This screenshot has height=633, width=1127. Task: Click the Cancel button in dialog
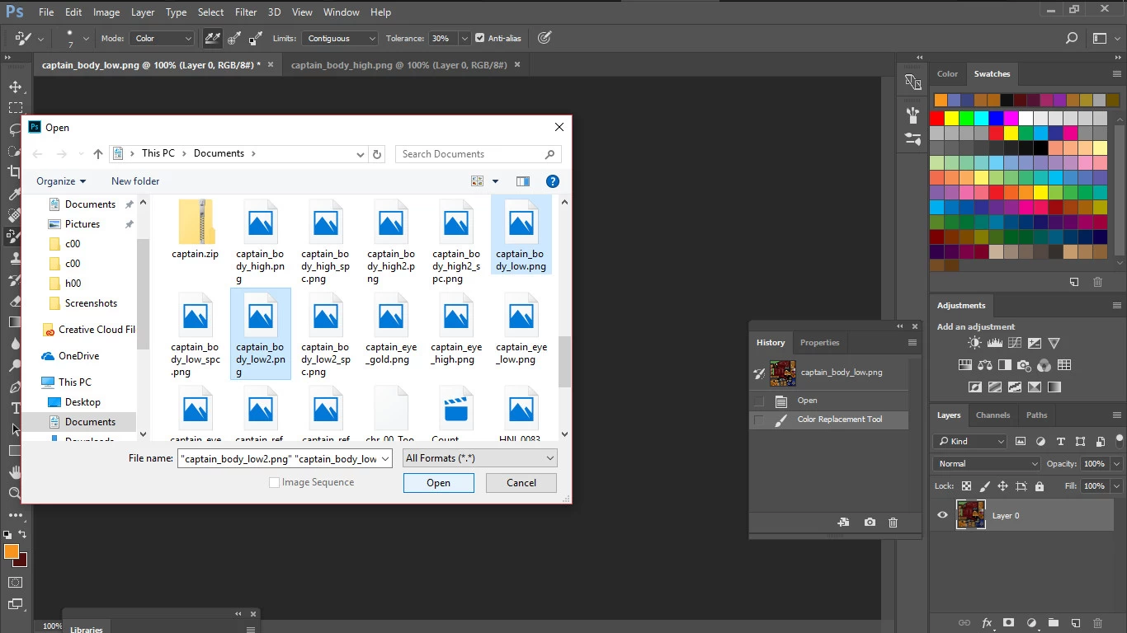click(521, 483)
